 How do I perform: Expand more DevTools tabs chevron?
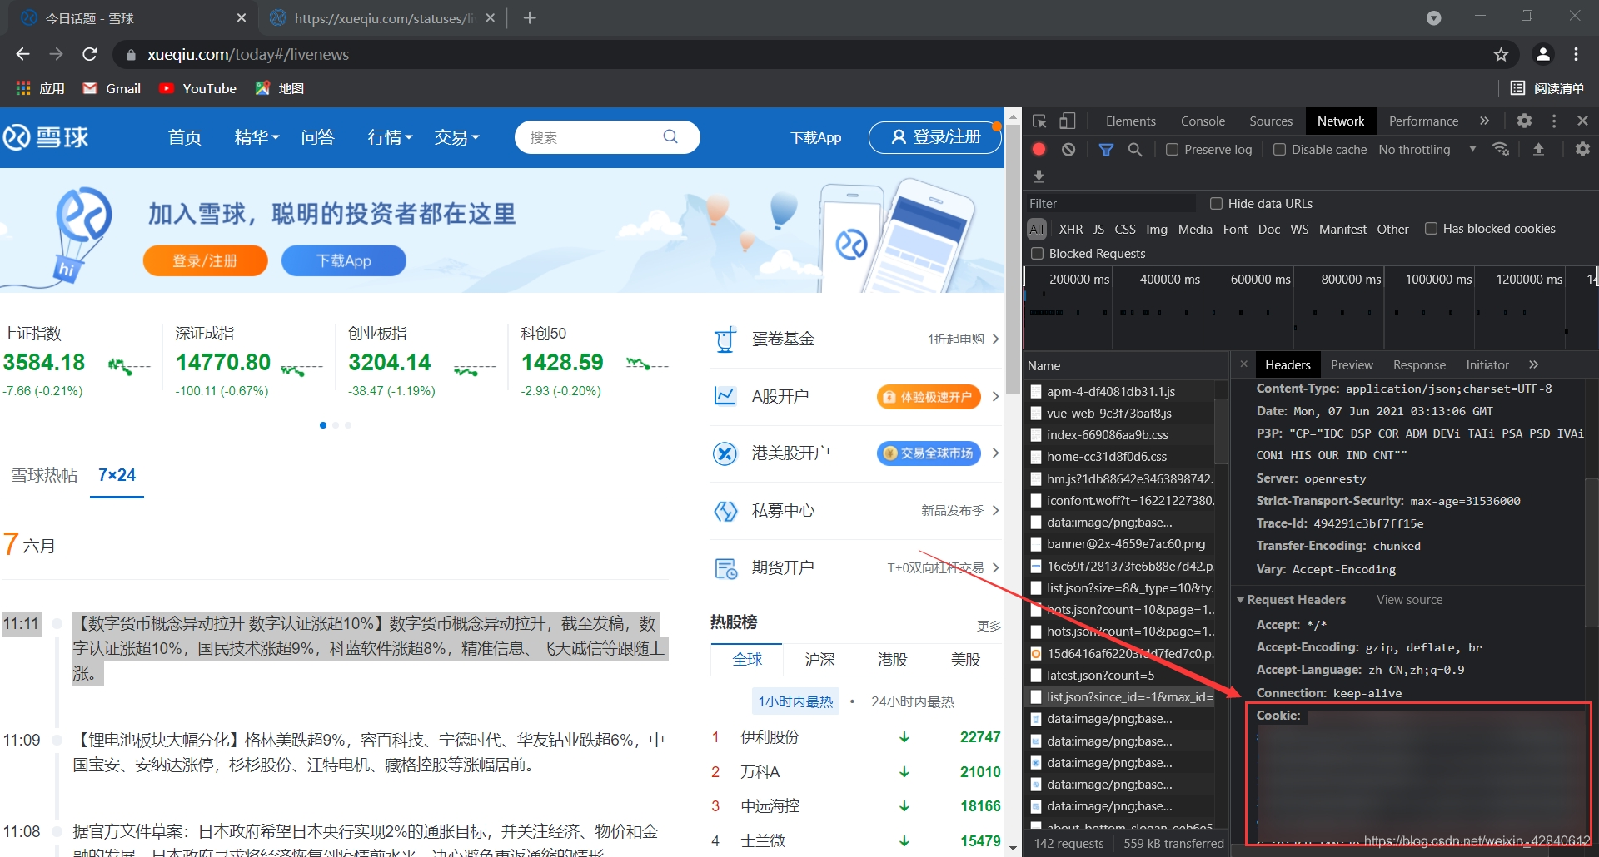coord(1484,121)
